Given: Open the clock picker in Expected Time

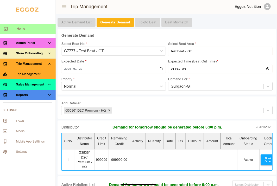Looking at the screenshot, I should point(268,69).
